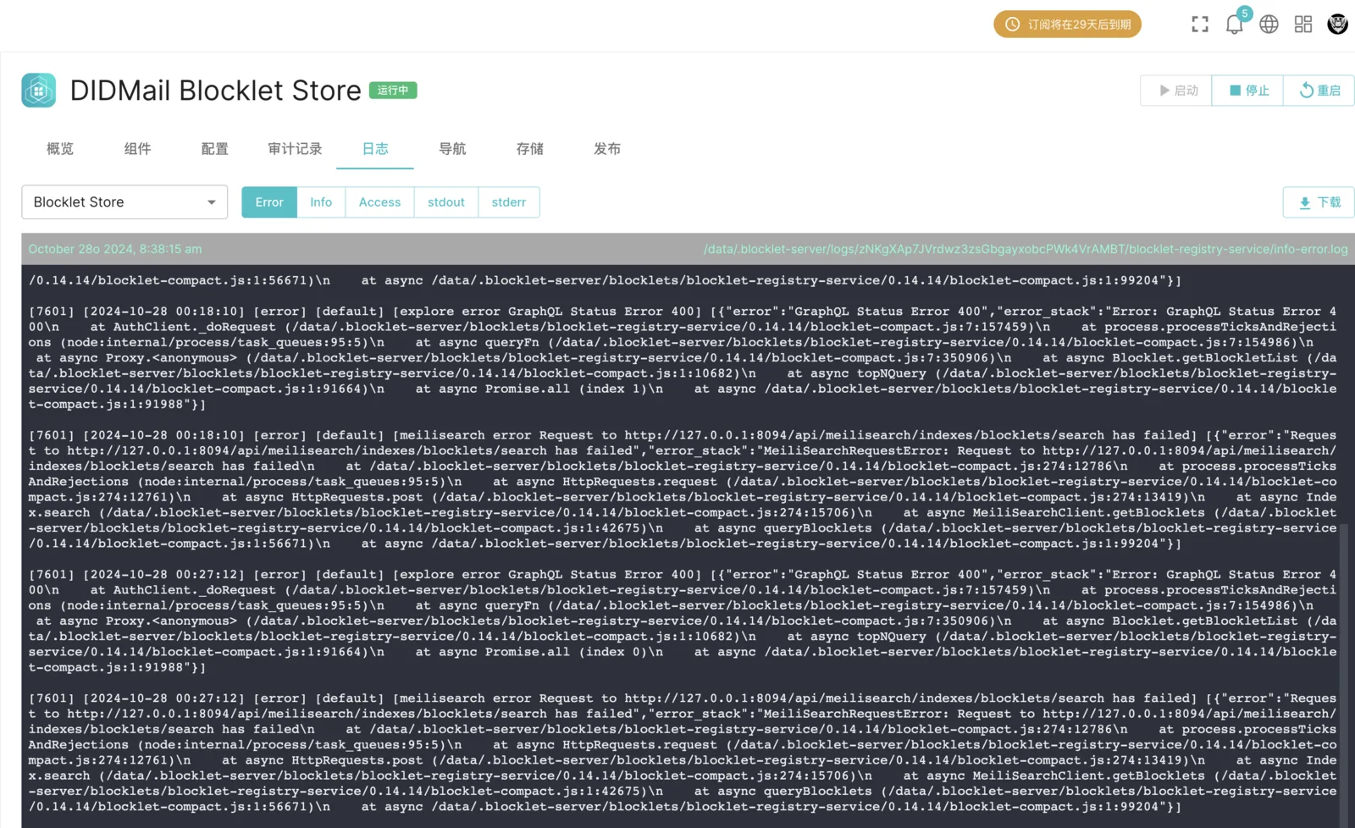Open the notifications bell
1355x828 pixels.
[1235, 25]
